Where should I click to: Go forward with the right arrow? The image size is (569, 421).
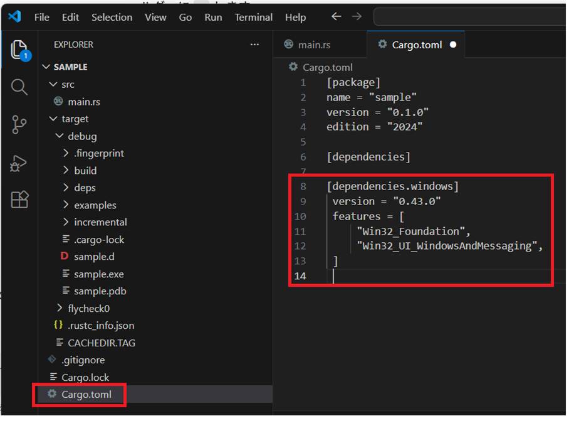357,17
